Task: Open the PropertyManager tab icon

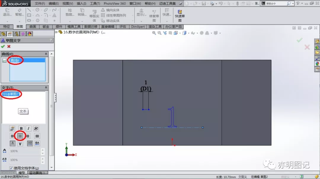Action: point(10,34)
